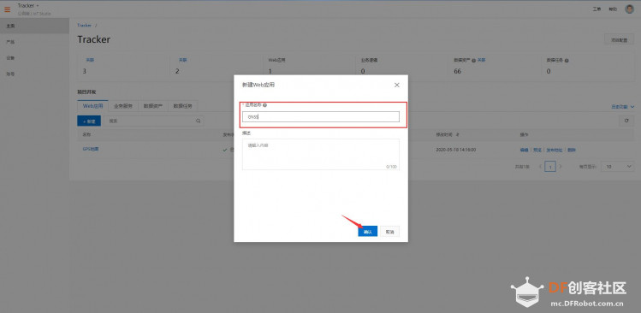
Task: Click 发布地址 in the GPS地图 row
Action: 555,150
